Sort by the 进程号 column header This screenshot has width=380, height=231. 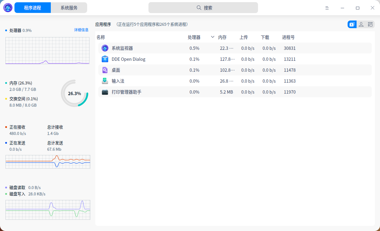[288, 37]
